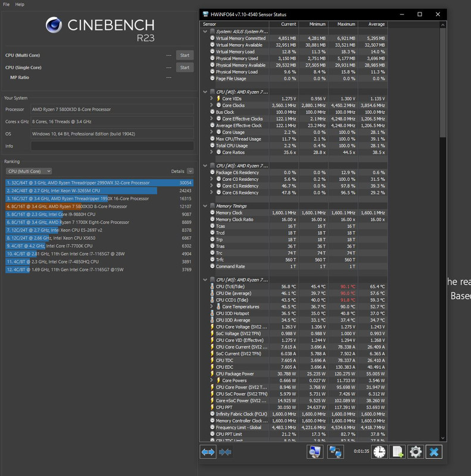Viewport: 471px width, 476px height.
Task: Maximize the HWiNFO64 Sensor Status window
Action: (x=420, y=14)
